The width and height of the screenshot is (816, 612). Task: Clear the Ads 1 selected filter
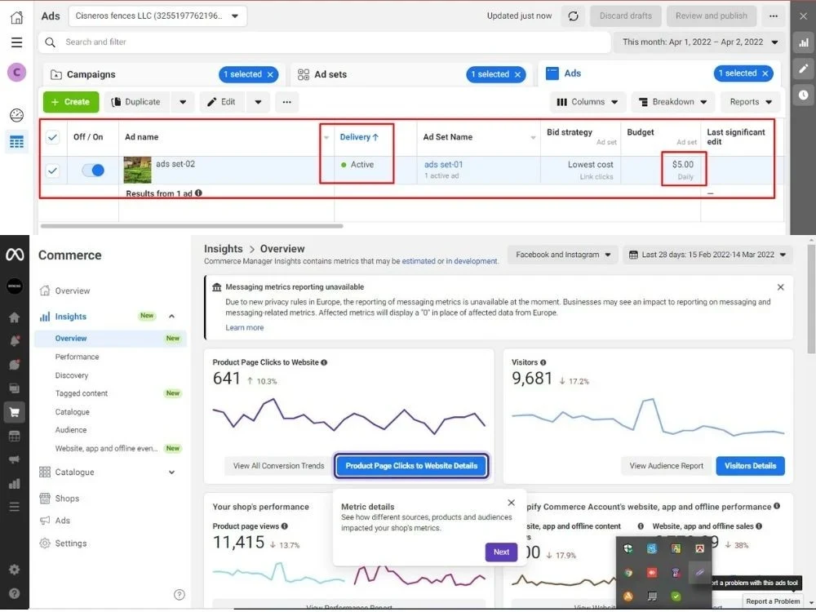point(765,73)
